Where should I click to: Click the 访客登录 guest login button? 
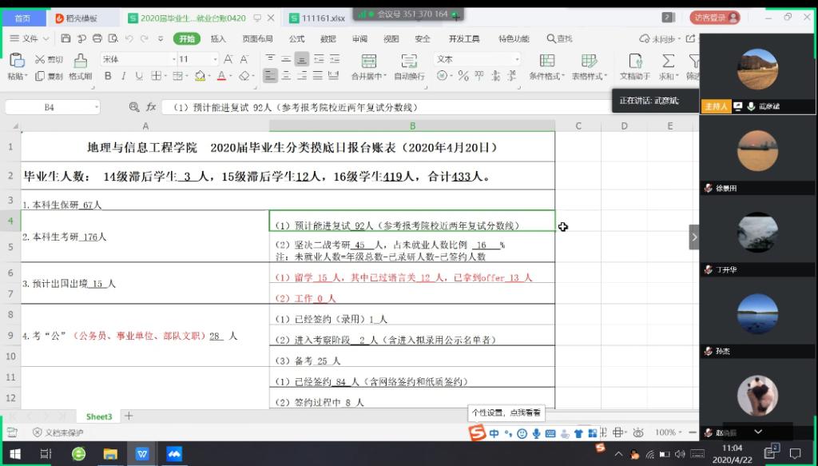click(x=714, y=18)
